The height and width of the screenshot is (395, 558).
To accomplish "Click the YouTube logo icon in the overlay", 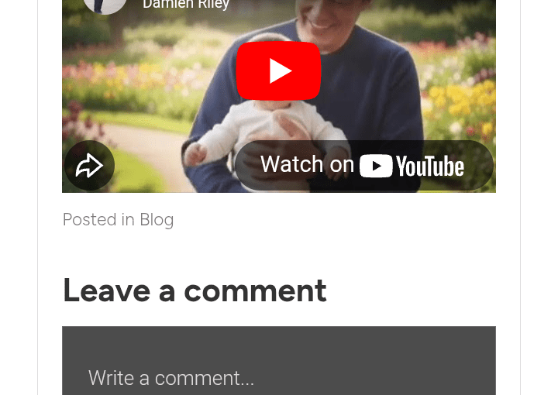I will [376, 166].
